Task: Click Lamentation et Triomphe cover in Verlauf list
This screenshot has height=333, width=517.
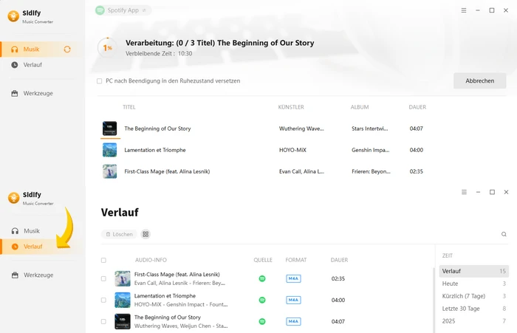Action: 123,300
